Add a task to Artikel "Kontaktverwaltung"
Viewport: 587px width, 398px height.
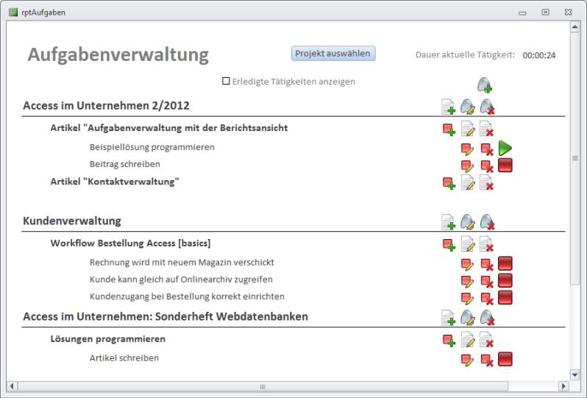448,182
